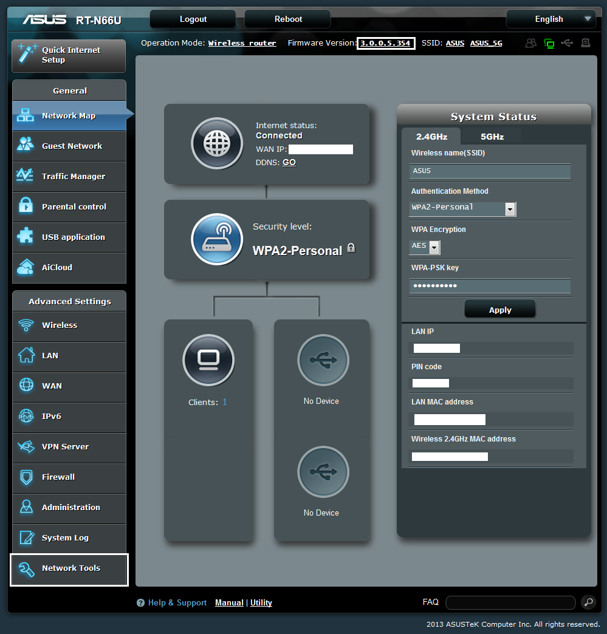Click the guest network status icon in header
This screenshot has width=607, height=634.
click(530, 43)
